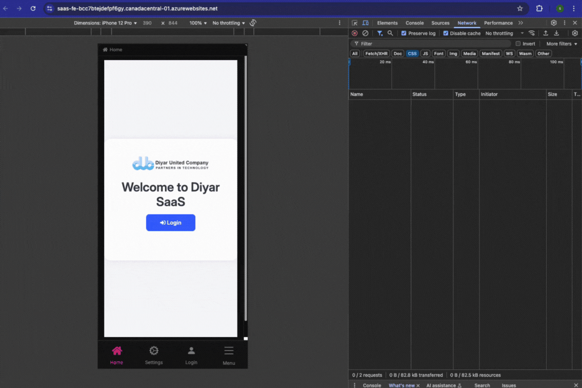This screenshot has height=388, width=582.
Task: Open the network search magnifier
Action: [x=390, y=33]
